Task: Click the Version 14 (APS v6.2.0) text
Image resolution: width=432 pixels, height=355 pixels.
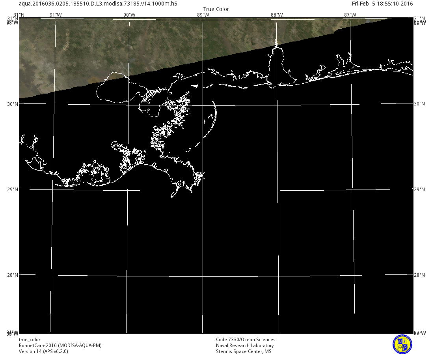Action: point(43,351)
